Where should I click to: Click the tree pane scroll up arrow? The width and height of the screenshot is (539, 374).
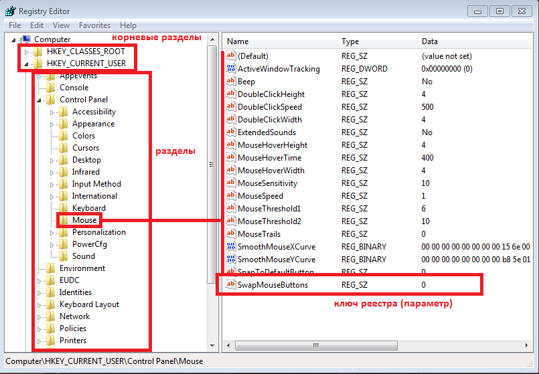pyautogui.click(x=212, y=39)
